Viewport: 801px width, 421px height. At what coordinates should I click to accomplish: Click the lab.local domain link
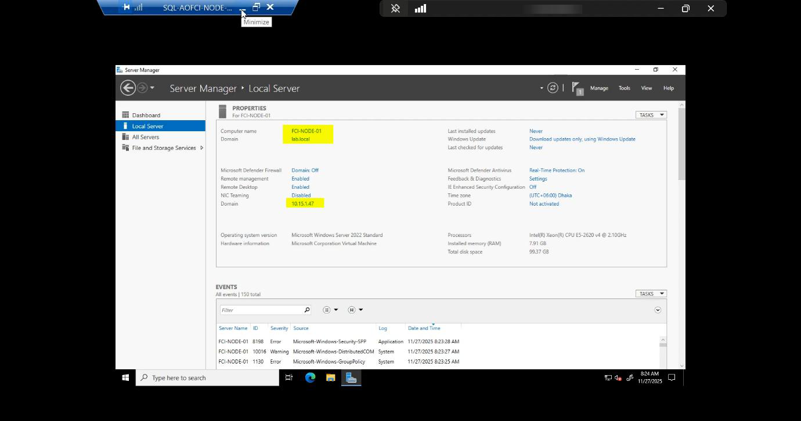pos(301,139)
